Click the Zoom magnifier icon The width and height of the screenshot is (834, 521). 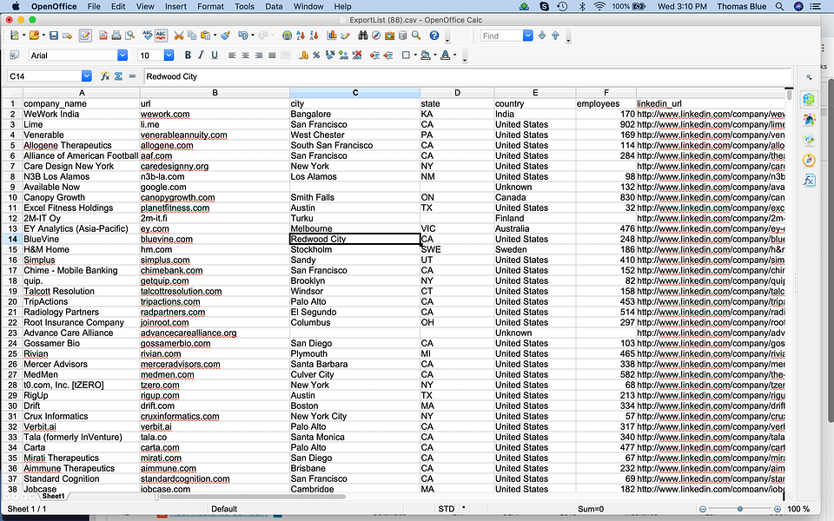(x=416, y=36)
